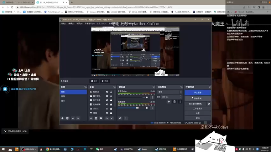Screen dimensions: 271x152
Task: Toggle lock on 社交信息 source
Action: (111, 100)
